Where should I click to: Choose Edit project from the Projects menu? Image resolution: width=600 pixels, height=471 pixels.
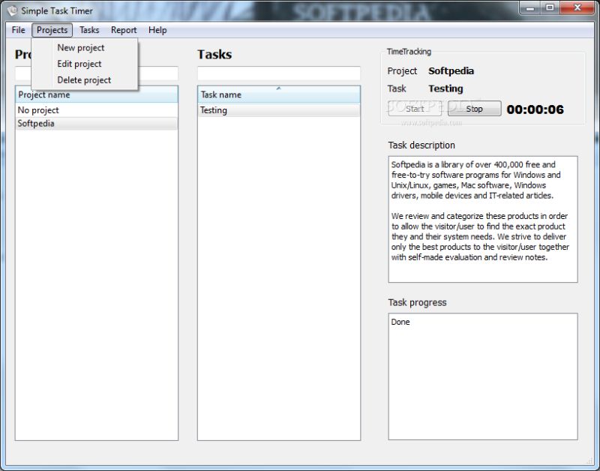pos(79,64)
